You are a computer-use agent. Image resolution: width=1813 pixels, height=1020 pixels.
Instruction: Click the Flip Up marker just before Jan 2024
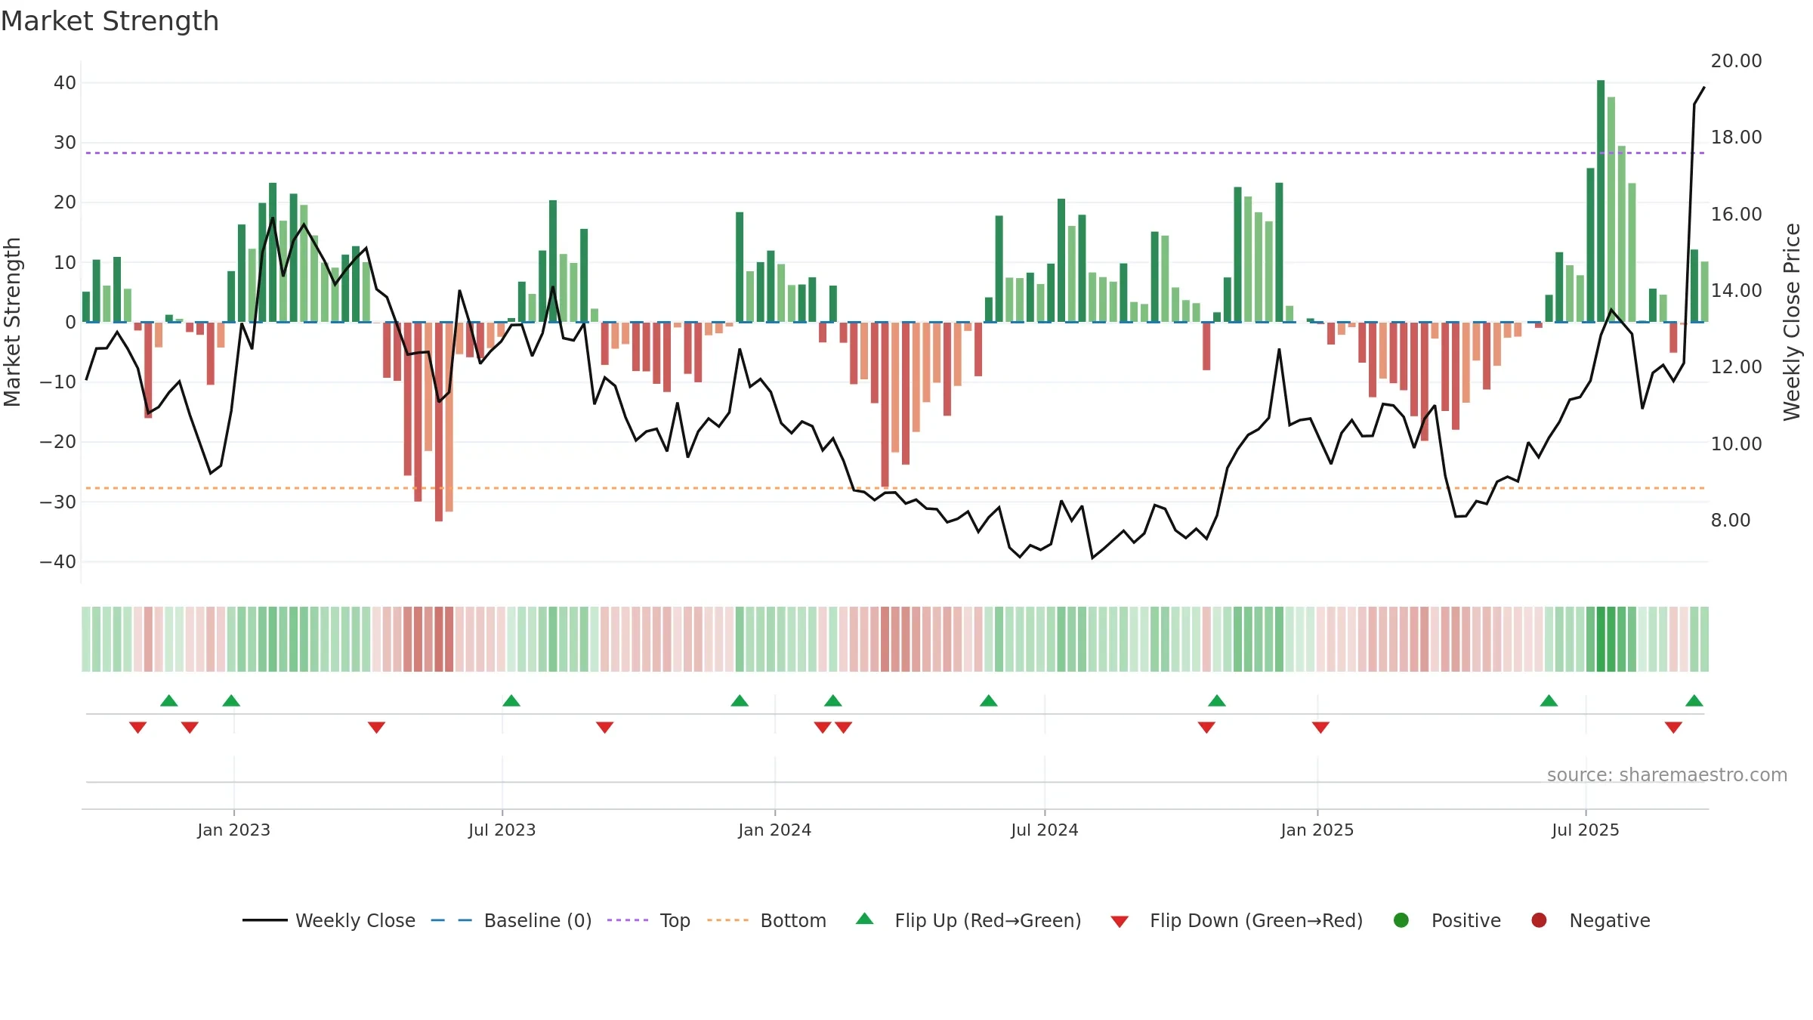pyautogui.click(x=740, y=700)
